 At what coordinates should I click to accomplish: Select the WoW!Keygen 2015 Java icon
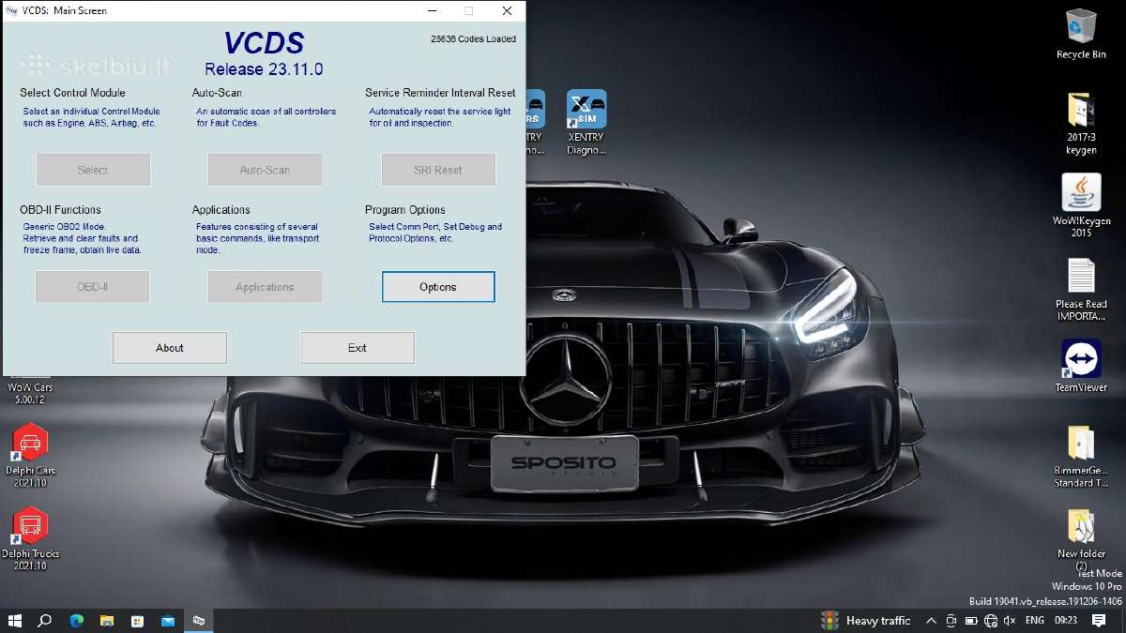[x=1081, y=205]
